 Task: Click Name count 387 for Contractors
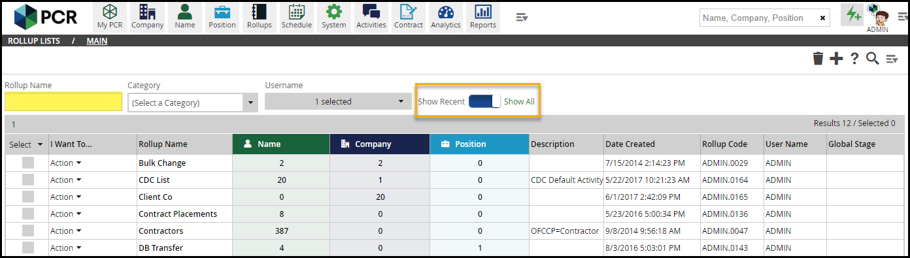tap(281, 231)
